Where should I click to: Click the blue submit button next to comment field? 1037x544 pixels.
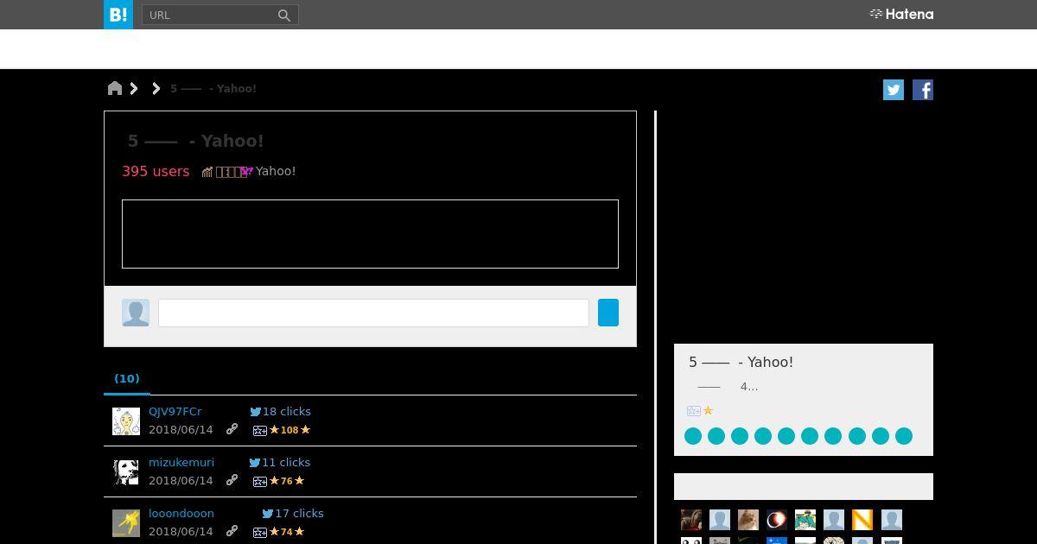608,313
